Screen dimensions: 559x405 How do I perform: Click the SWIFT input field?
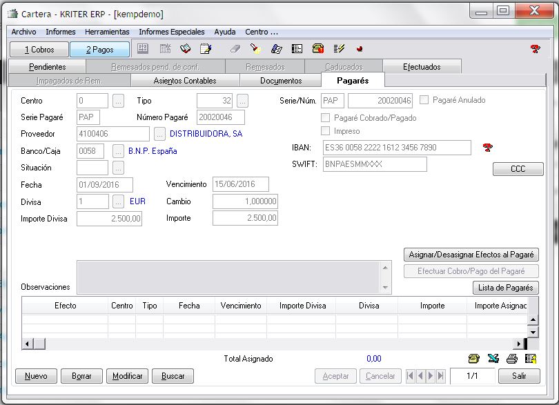tap(375, 164)
